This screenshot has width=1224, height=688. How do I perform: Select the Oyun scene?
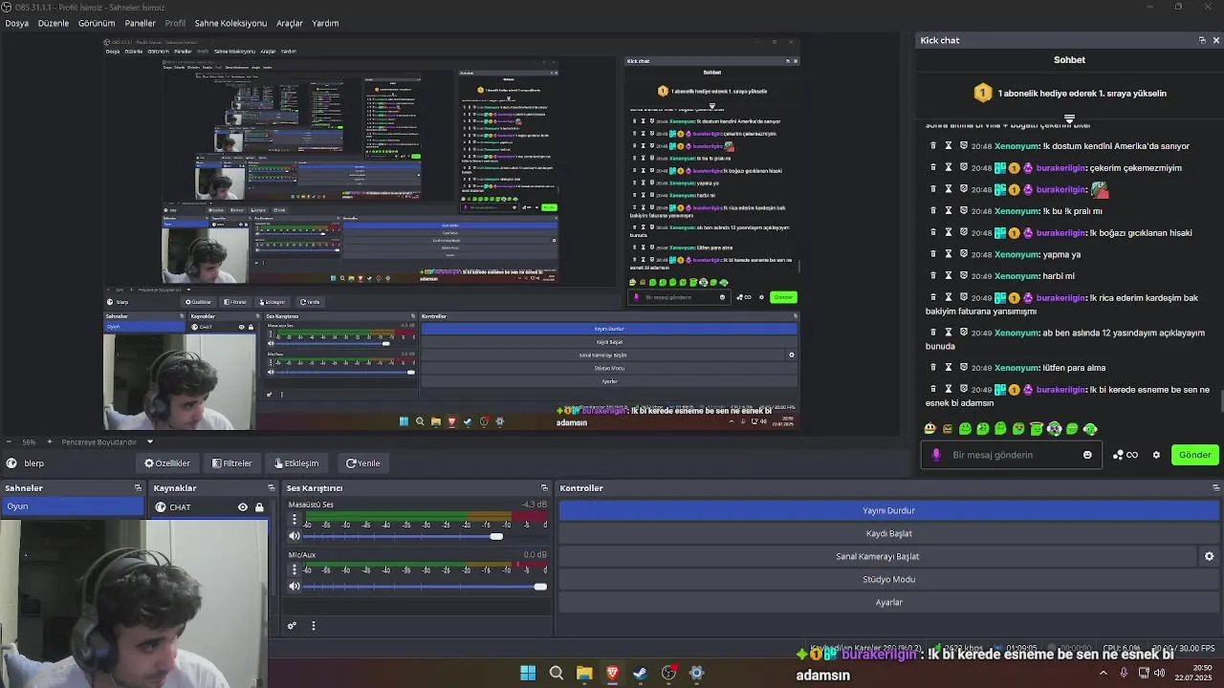point(72,506)
